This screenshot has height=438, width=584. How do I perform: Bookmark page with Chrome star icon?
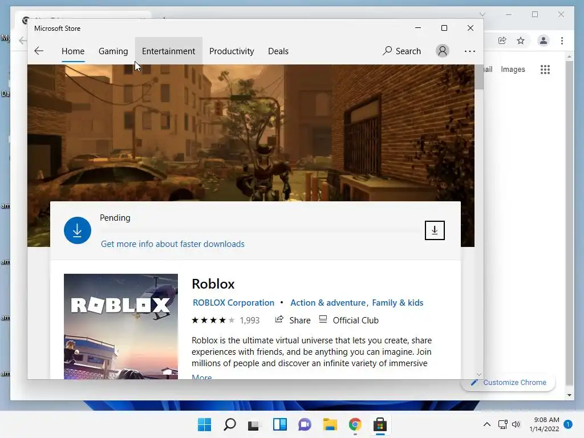521,40
